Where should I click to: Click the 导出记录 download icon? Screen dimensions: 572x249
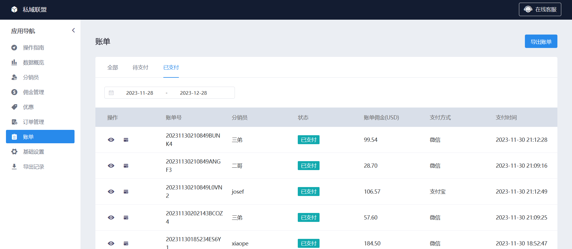point(14,167)
